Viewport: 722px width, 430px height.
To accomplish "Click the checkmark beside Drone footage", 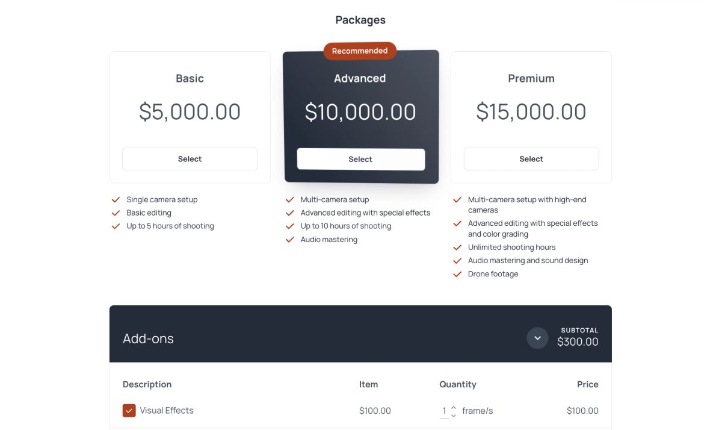I will pos(457,273).
